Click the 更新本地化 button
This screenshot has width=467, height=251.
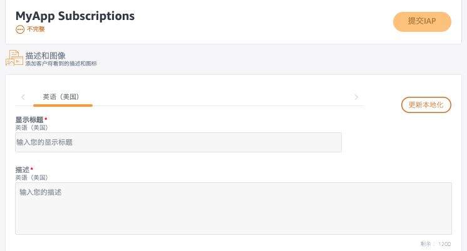[426, 105]
